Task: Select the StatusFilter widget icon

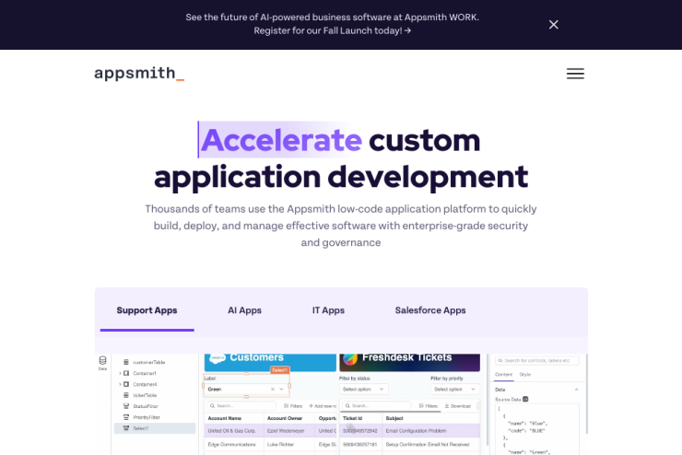Action: pos(126,406)
